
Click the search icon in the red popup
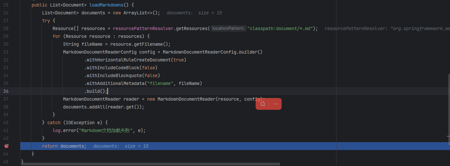[x=263, y=104]
